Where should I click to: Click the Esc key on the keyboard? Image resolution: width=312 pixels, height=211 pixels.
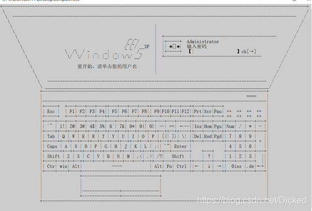pyautogui.click(x=51, y=111)
